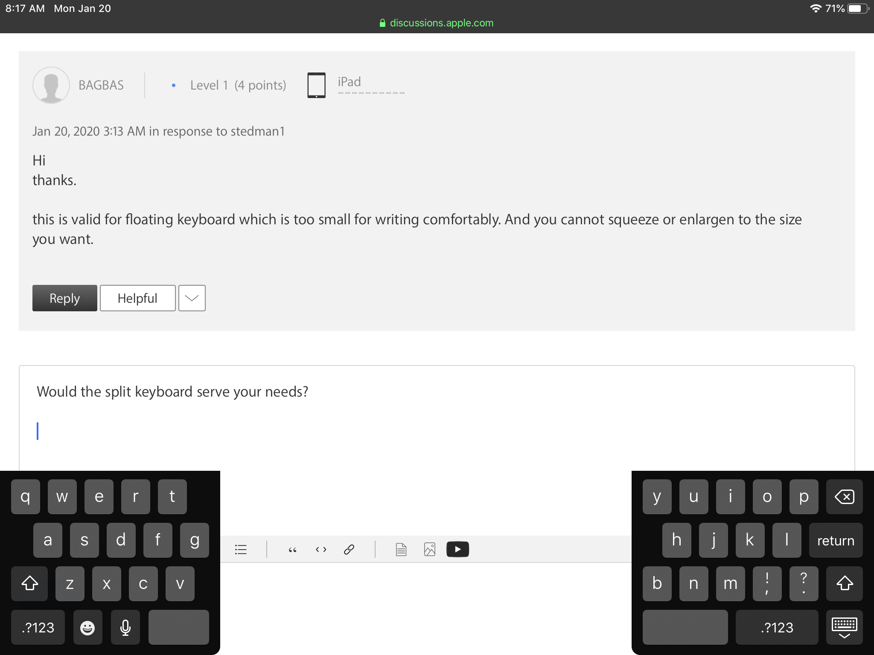Open the iPad device info link

(x=350, y=82)
